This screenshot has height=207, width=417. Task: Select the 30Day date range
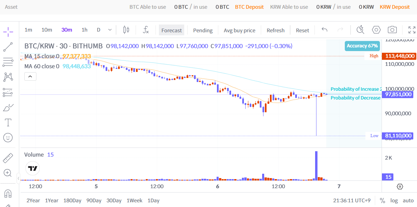click(114, 201)
